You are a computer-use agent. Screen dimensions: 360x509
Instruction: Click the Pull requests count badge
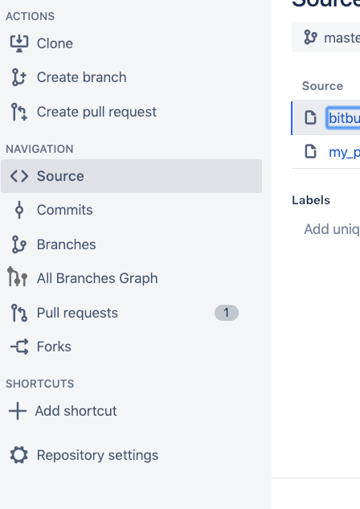pyautogui.click(x=227, y=313)
